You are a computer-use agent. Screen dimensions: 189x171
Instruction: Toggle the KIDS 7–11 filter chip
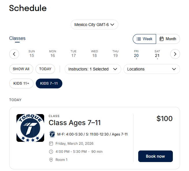49,84
